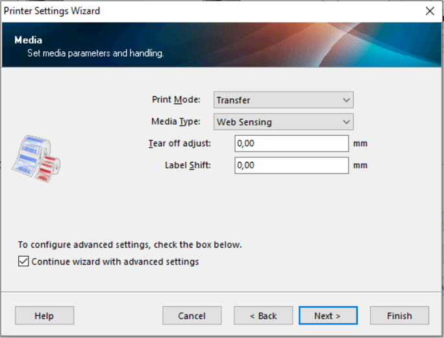444x338 pixels.
Task: Focus the Label Shift value field
Action: (x=291, y=165)
